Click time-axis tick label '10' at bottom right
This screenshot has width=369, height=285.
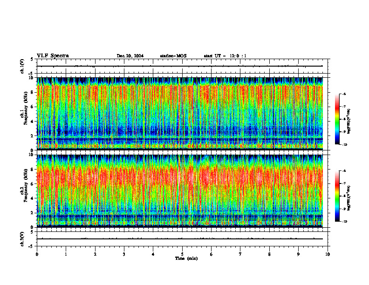[328, 254]
